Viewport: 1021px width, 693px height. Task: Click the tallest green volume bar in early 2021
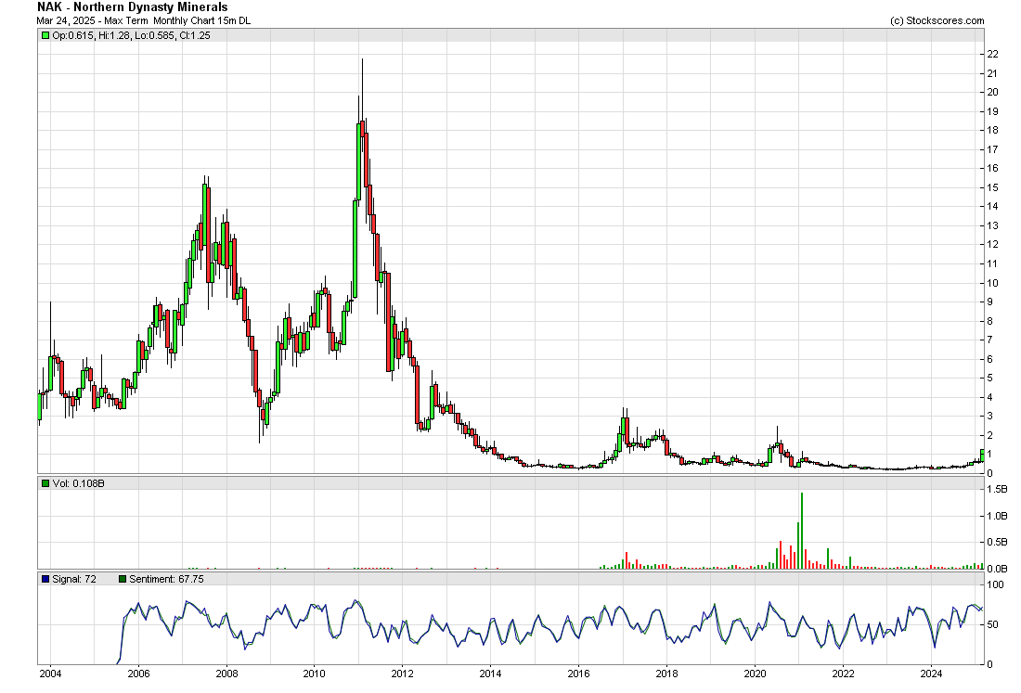coord(802,531)
